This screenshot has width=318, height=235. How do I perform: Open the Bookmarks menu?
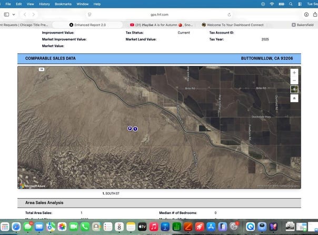63,4
